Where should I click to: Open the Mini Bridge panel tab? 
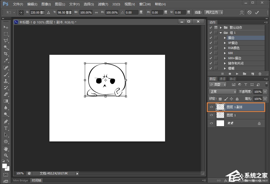21,180
